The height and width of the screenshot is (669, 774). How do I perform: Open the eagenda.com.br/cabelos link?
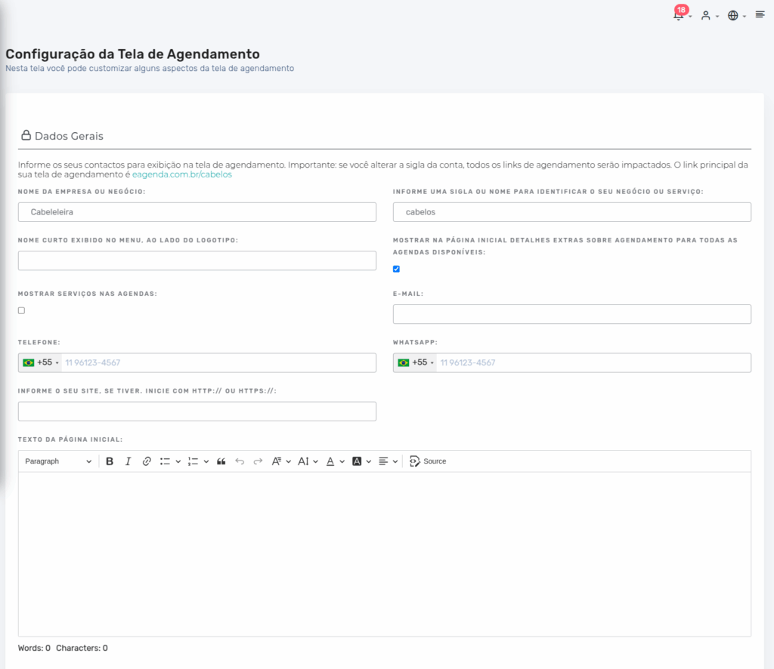pyautogui.click(x=182, y=174)
